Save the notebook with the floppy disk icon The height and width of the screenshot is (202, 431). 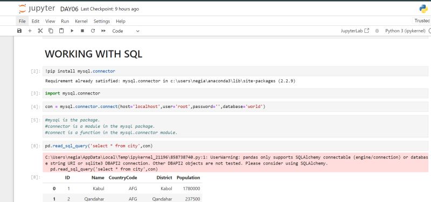19,31
